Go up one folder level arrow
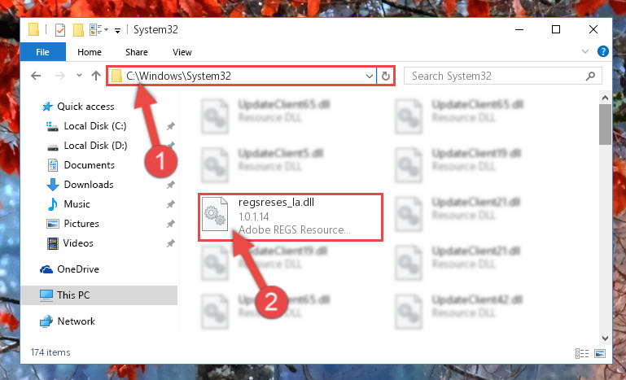 96,76
